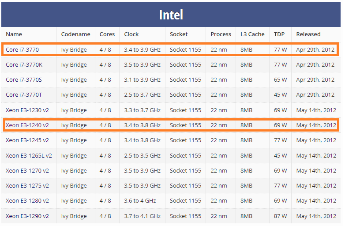Viewport: 345px width, 226px height.
Task: Select the 87 W TDP cell
Action: click(x=280, y=216)
